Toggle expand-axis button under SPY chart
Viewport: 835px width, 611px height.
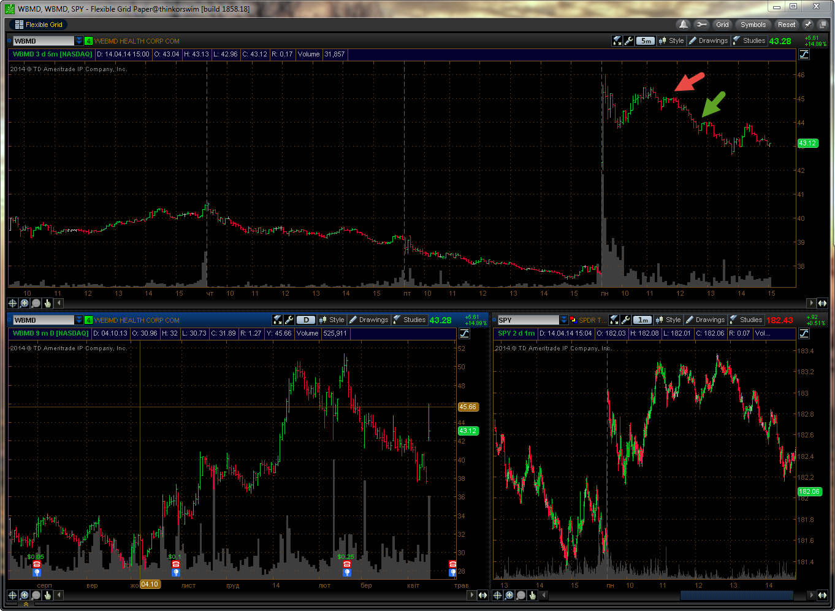[822, 595]
